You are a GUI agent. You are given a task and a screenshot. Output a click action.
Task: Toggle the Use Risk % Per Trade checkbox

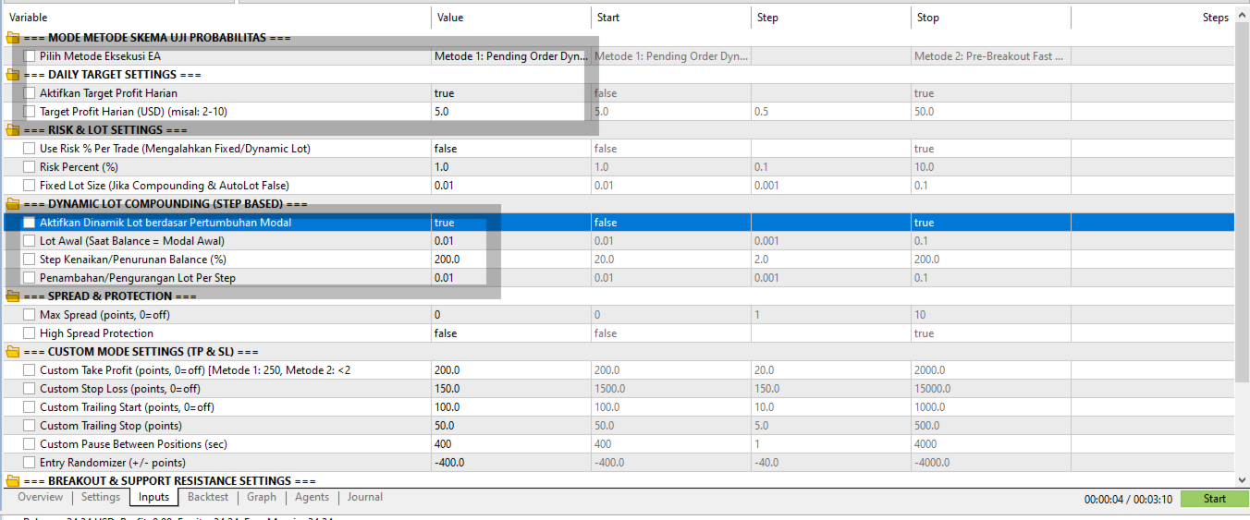pos(30,149)
